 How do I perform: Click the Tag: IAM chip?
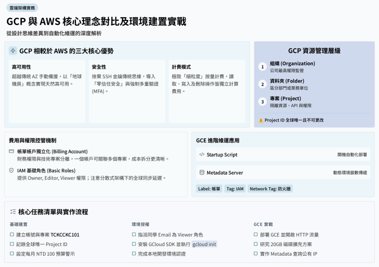[x=235, y=189]
